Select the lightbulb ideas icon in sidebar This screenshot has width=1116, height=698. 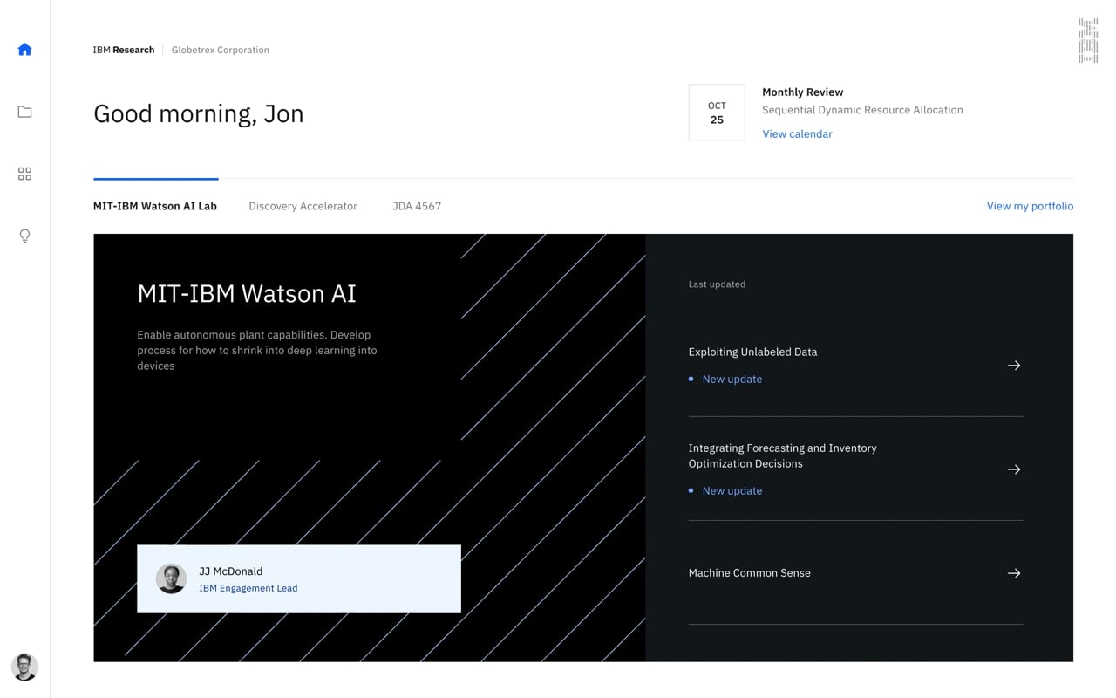24,236
